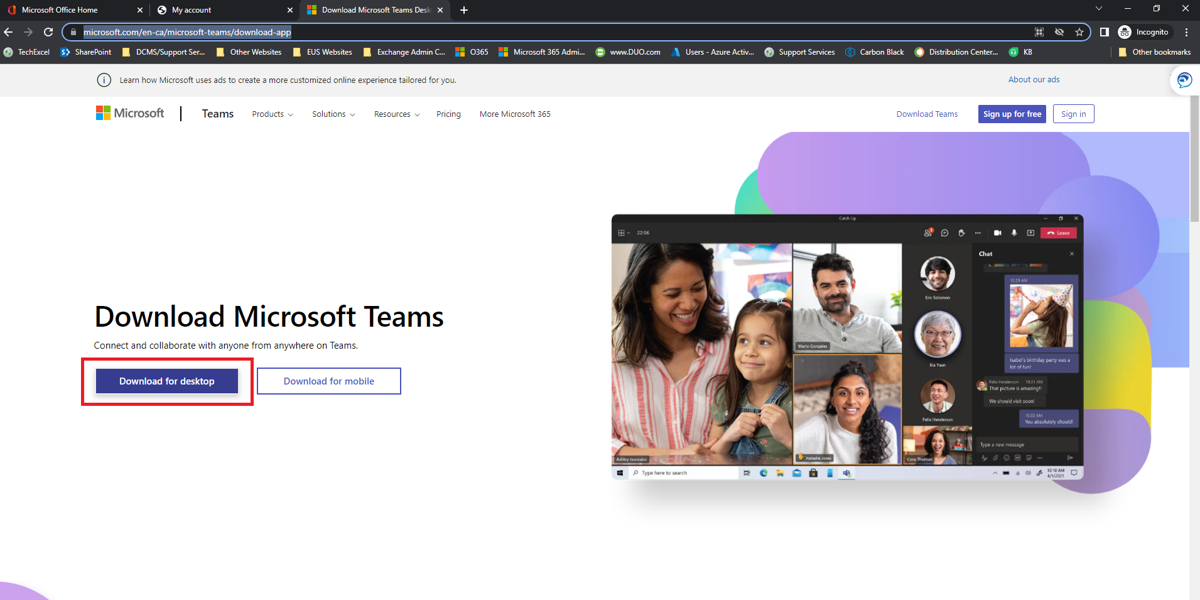Viewport: 1200px width, 600px height.
Task: Open Other bookmarks folder
Action: pos(1155,52)
